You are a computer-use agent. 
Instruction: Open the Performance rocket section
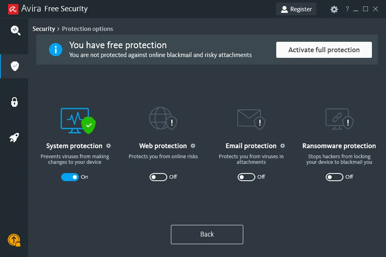(14, 138)
